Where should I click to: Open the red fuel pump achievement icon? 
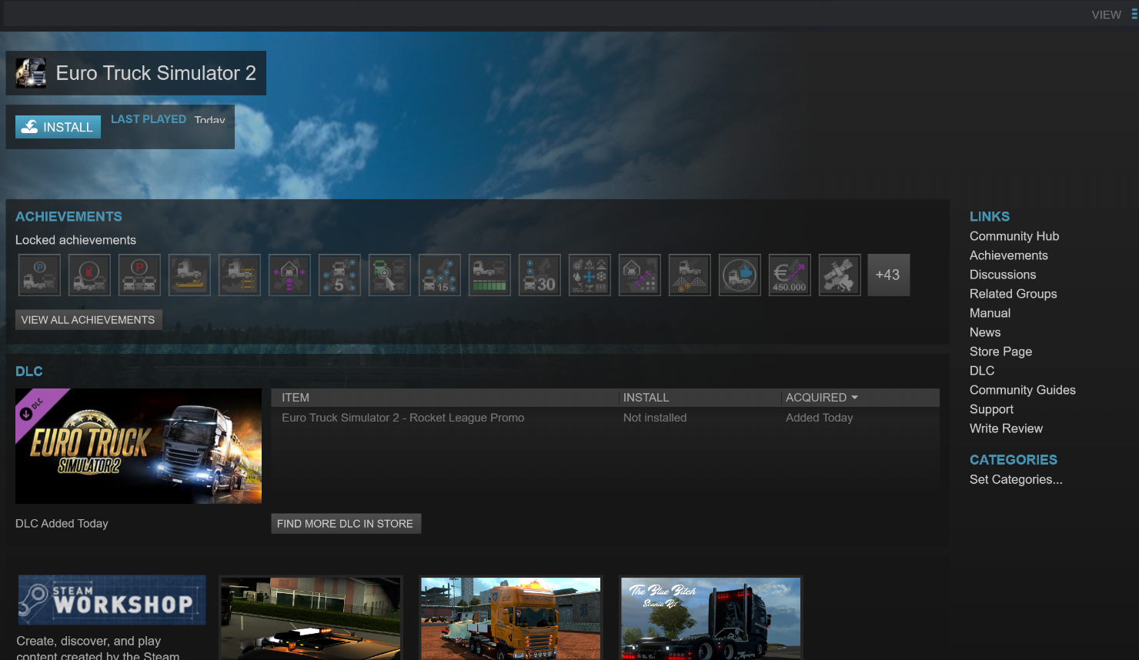tap(89, 275)
